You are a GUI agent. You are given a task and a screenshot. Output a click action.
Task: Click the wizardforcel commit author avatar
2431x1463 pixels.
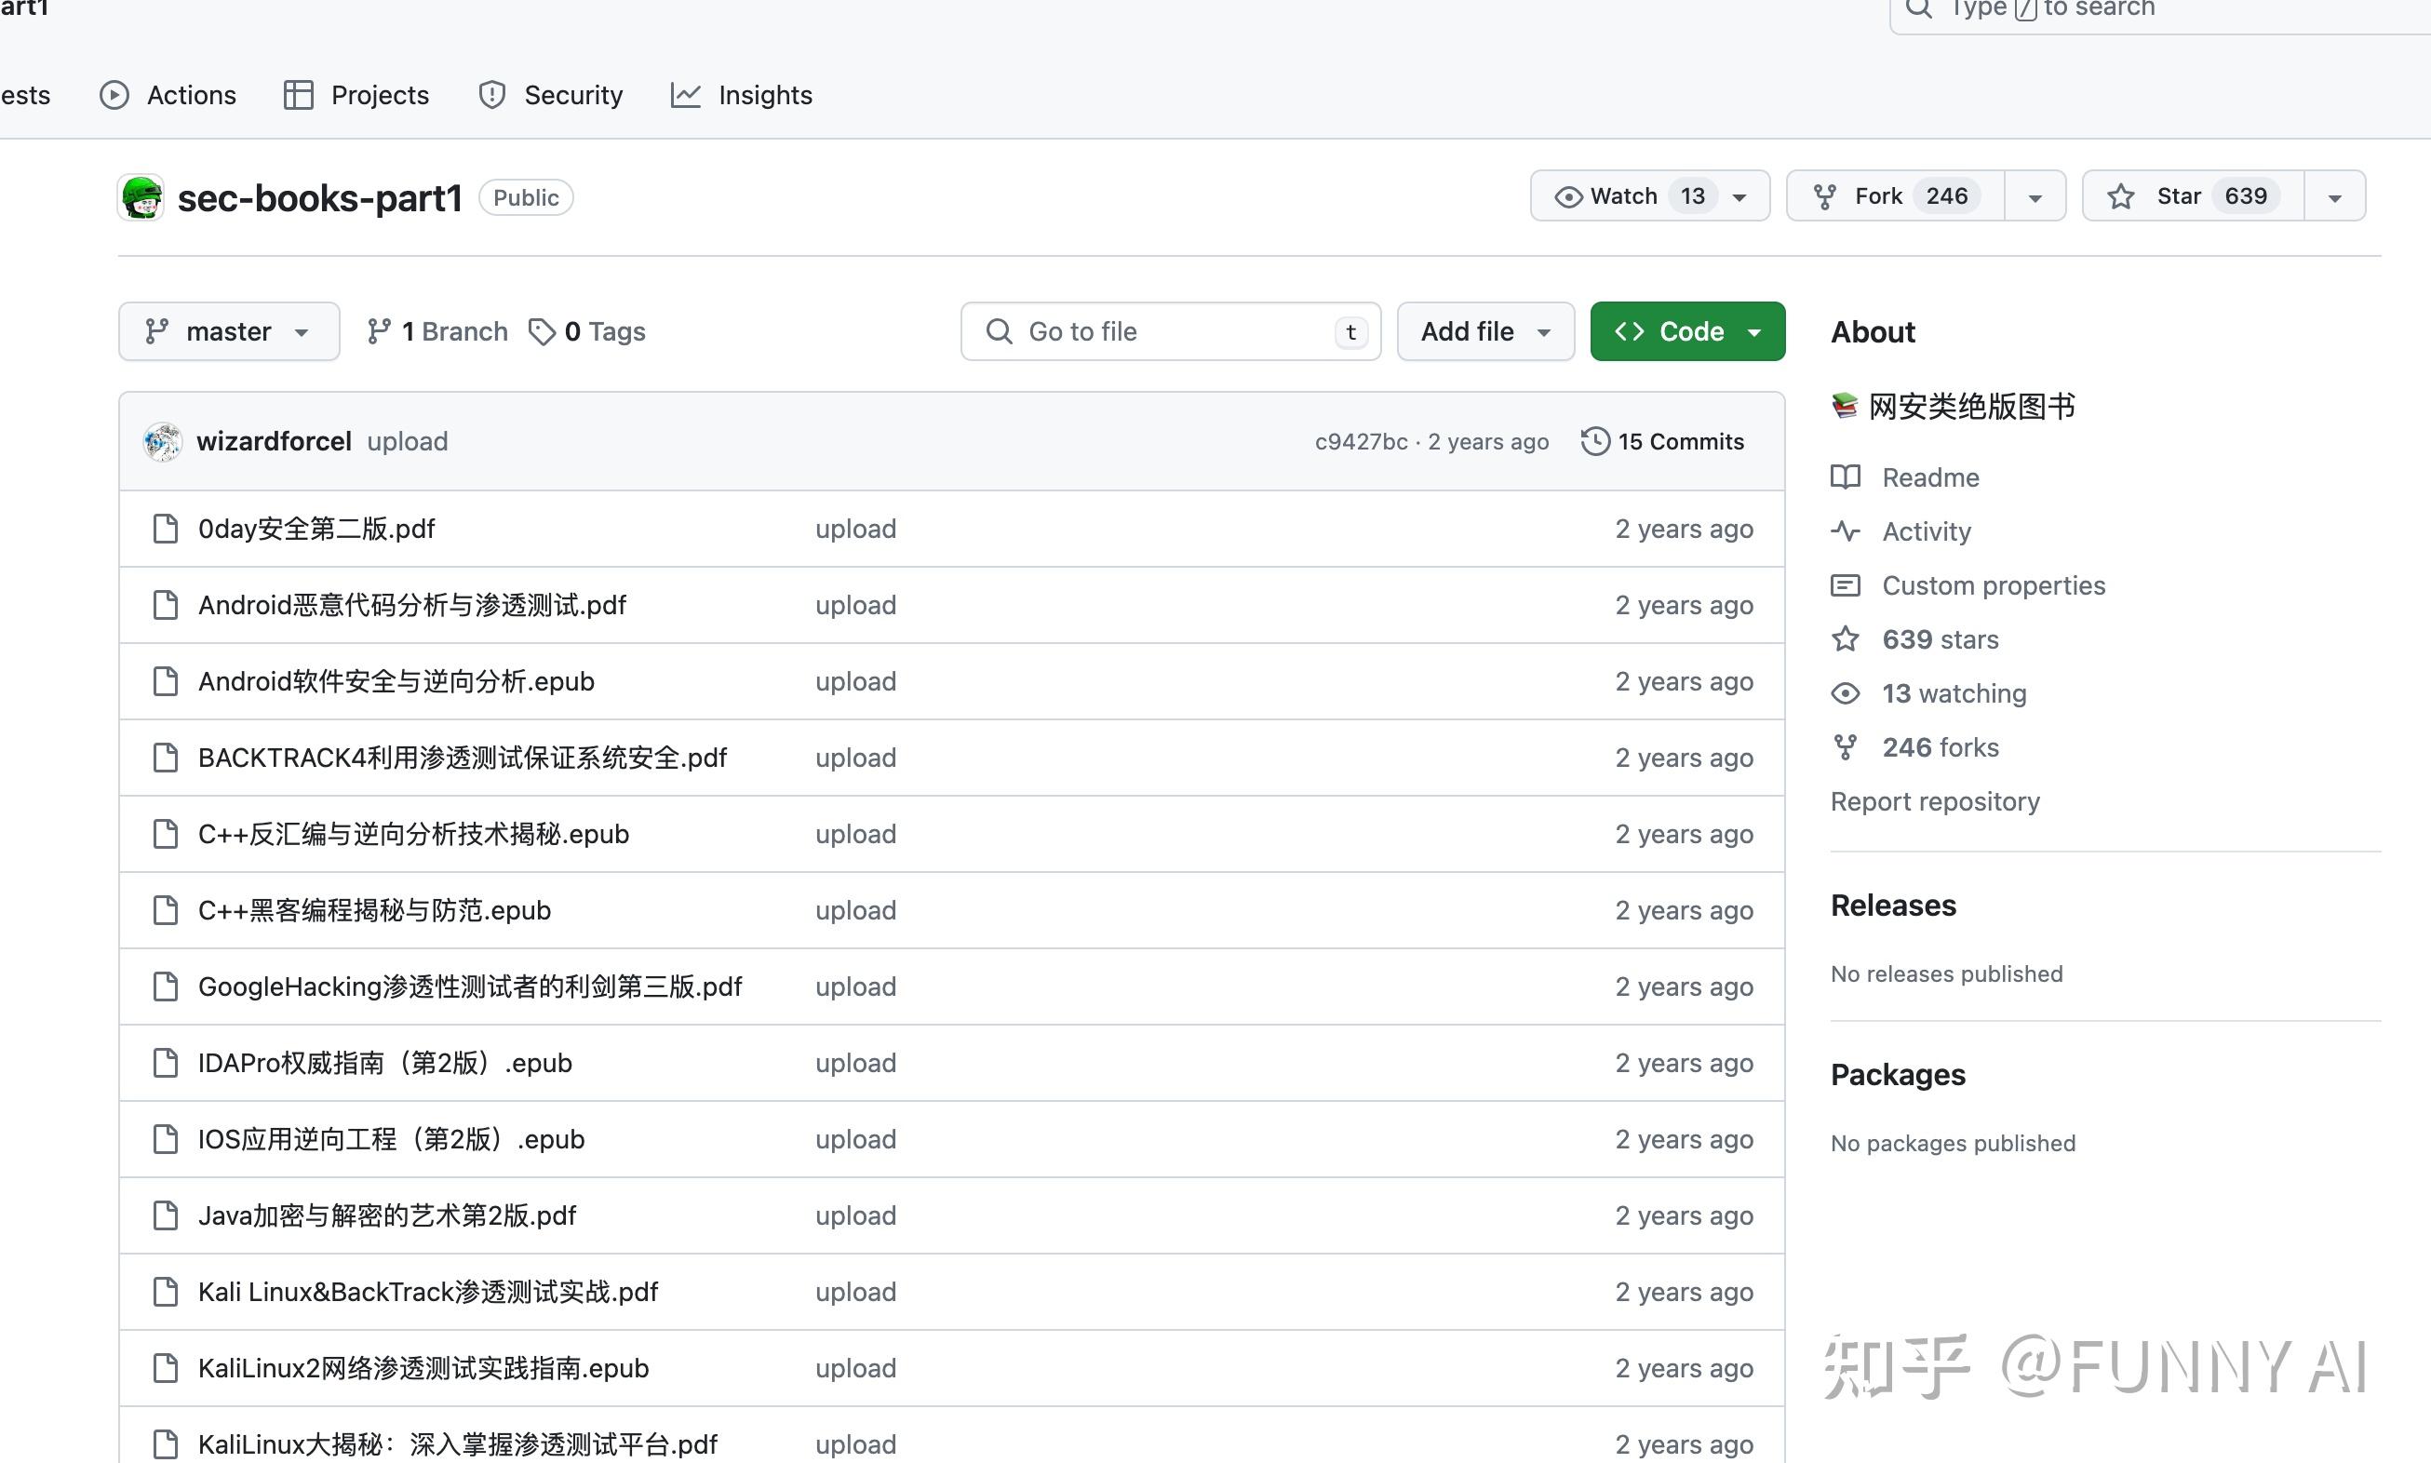click(x=163, y=442)
